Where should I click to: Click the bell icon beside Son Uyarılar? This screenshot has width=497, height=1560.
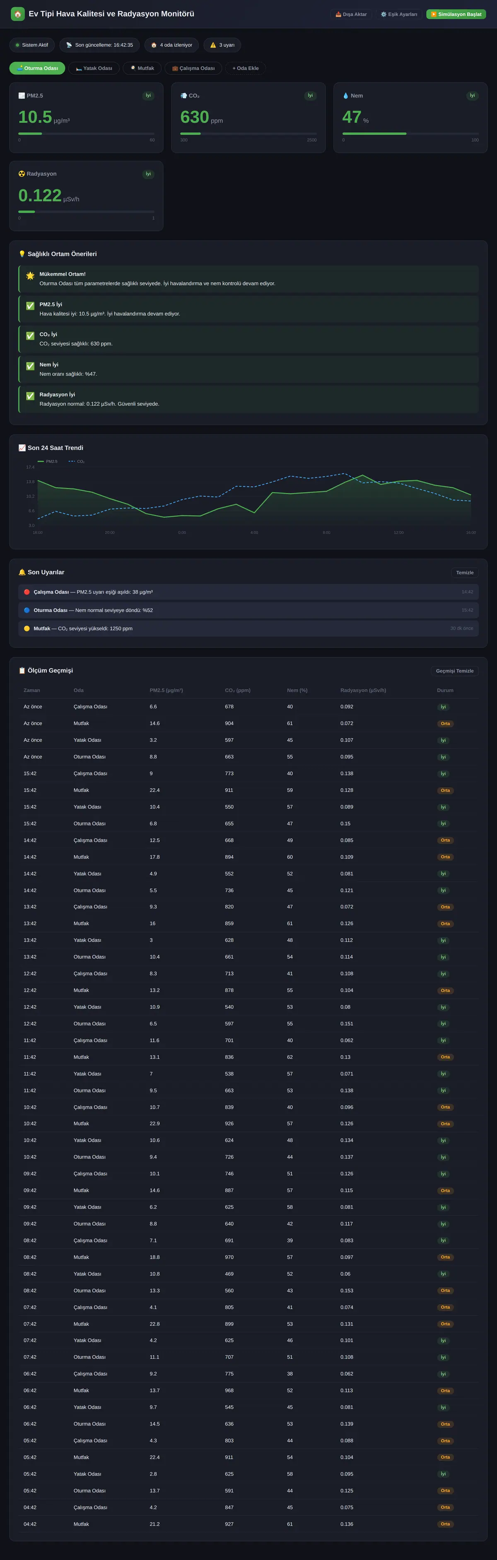(22, 572)
